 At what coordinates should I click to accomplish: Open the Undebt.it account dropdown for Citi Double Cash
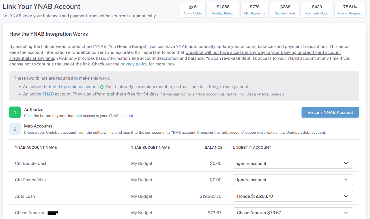pos(293,163)
